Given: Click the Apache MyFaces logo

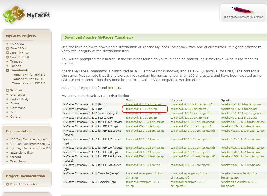Looking at the screenshot, I should [x=26, y=15].
